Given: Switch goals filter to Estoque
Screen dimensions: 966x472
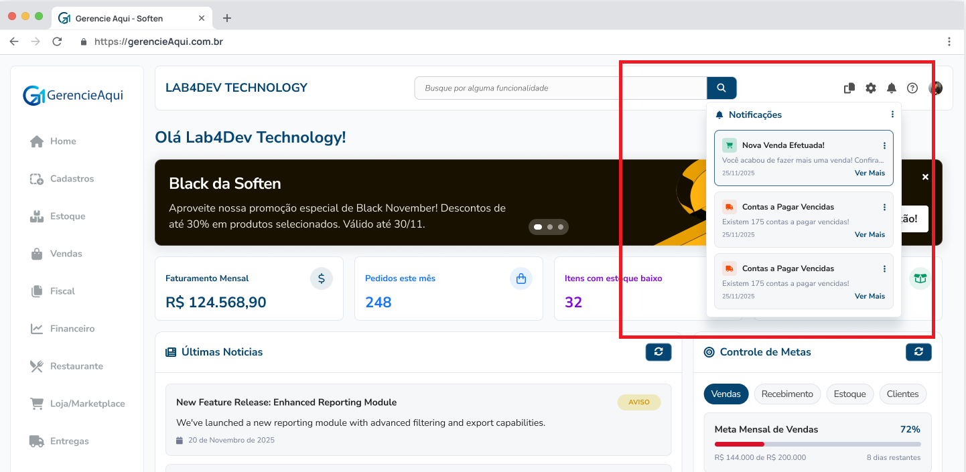Looking at the screenshot, I should click(849, 394).
